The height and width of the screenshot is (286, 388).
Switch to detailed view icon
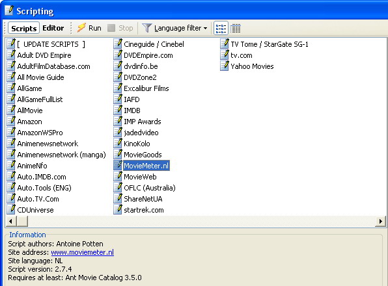point(235,28)
